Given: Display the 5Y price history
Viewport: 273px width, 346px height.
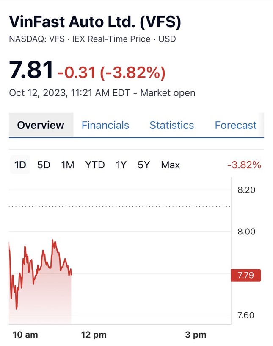Looking at the screenshot, I should 144,165.
